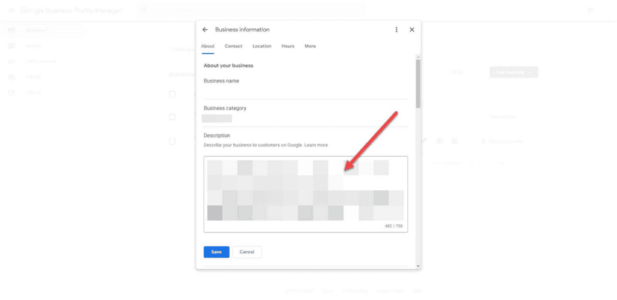Image resolution: width=617 pixels, height=300 pixels.
Task: Open the Hours tab
Action: 287,46
